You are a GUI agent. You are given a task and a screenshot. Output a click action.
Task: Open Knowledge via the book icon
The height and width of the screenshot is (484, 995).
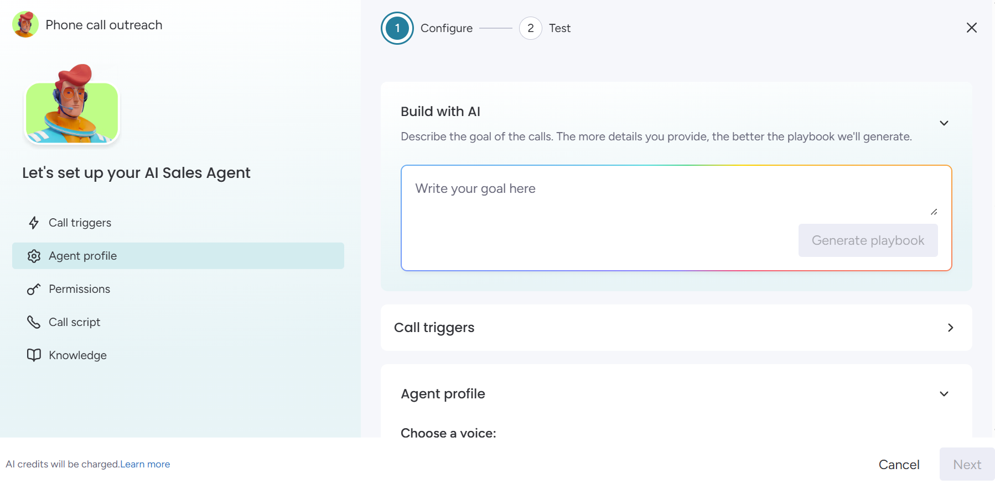pyautogui.click(x=34, y=355)
